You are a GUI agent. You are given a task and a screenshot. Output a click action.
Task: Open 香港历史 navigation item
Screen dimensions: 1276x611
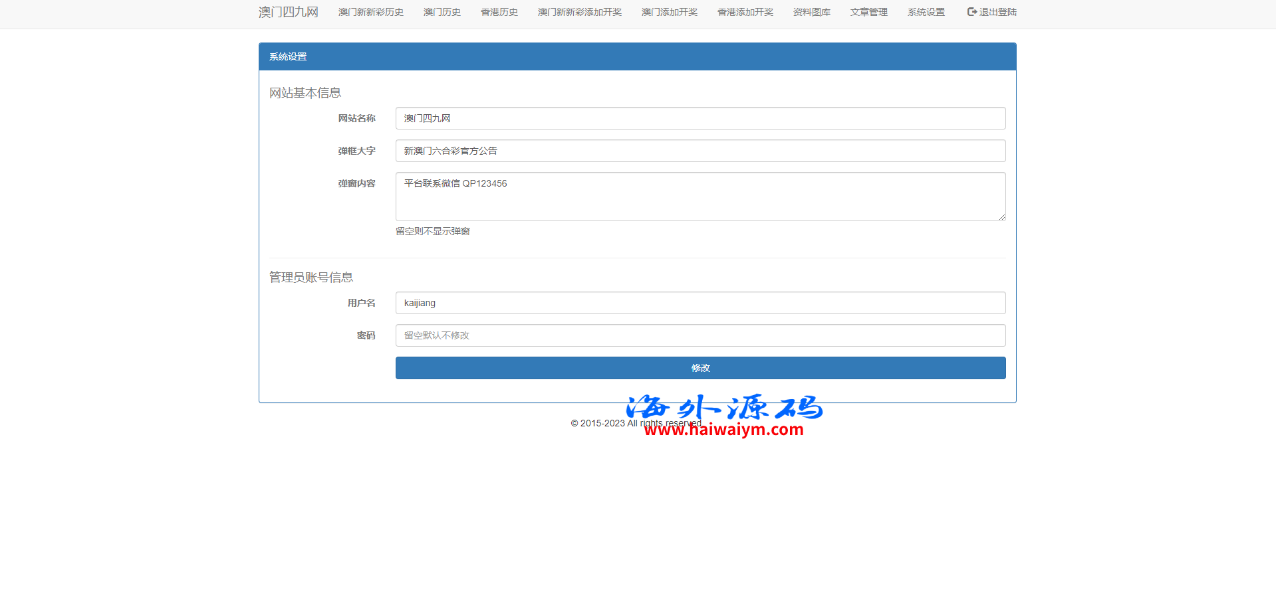tap(499, 12)
